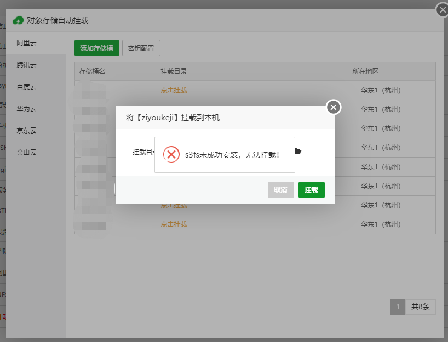
Task: Click the 取消 button
Action: pos(281,190)
